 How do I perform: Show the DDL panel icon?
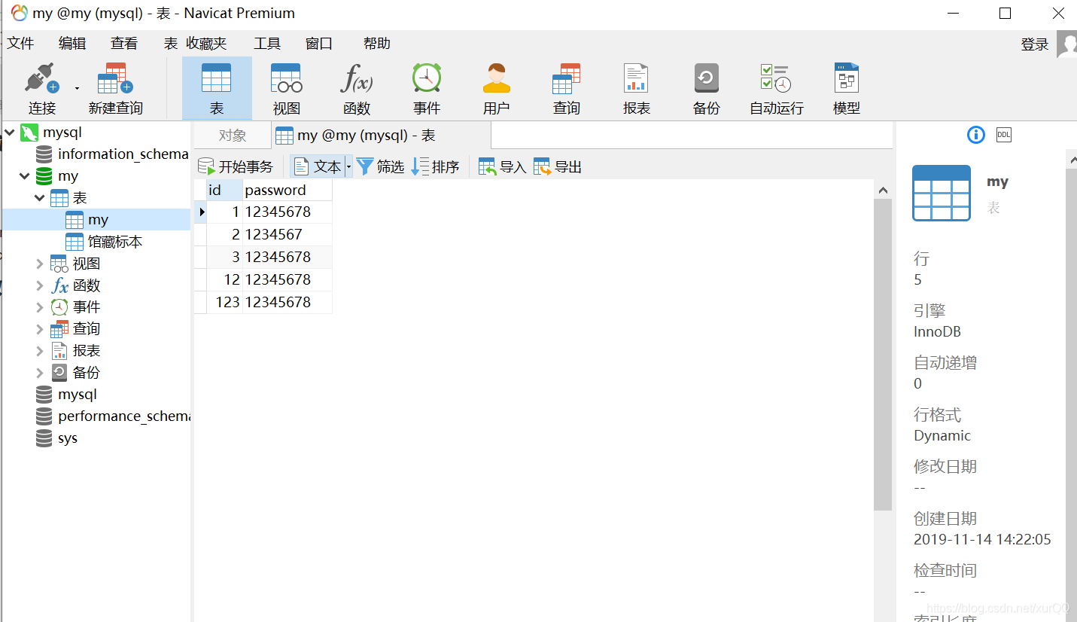(1004, 135)
